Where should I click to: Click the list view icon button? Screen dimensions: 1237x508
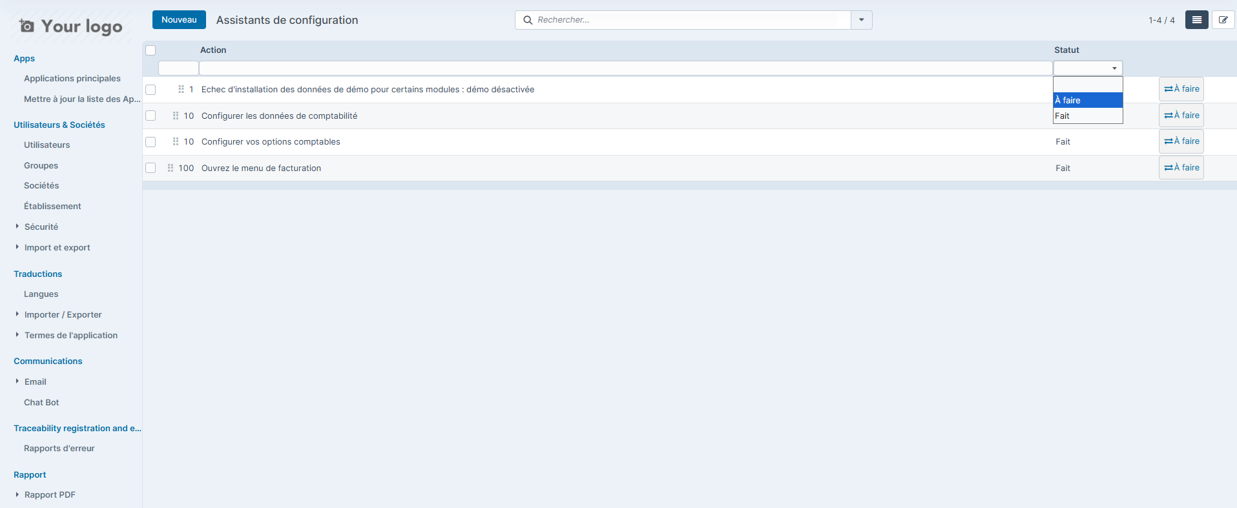1196,20
